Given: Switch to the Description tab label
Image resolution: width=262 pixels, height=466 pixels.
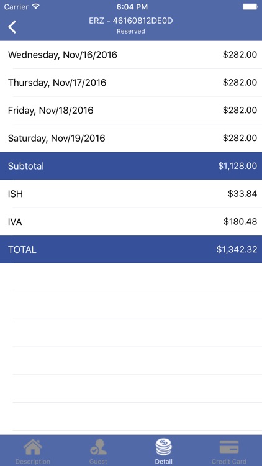Looking at the screenshot, I should coord(33,462).
